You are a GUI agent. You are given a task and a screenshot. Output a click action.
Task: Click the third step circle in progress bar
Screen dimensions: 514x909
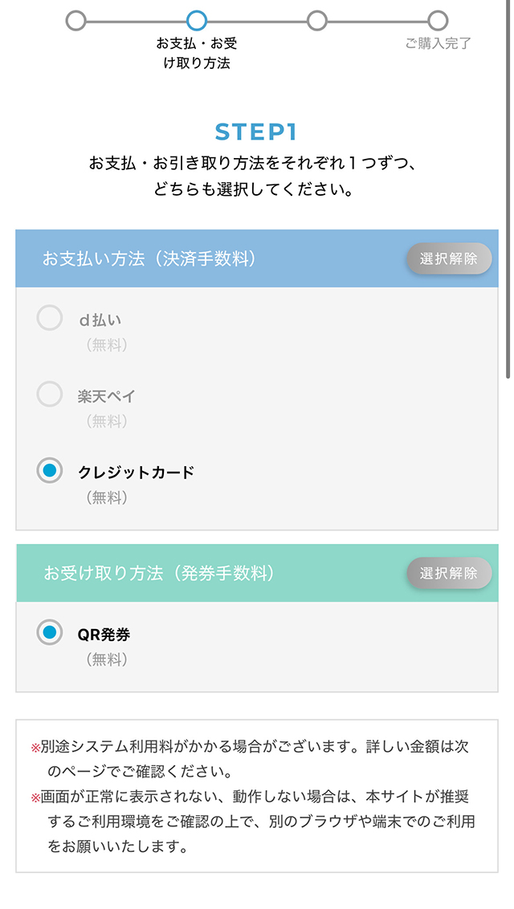click(317, 21)
